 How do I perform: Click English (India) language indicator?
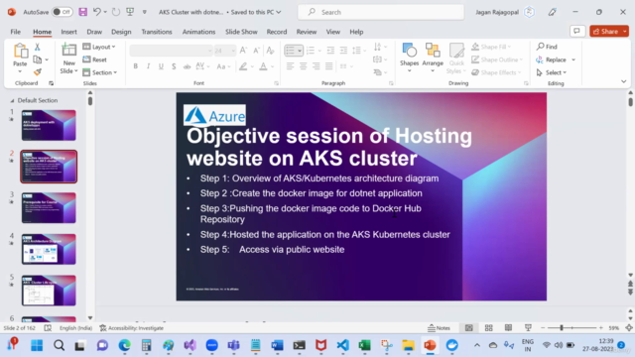coord(75,328)
